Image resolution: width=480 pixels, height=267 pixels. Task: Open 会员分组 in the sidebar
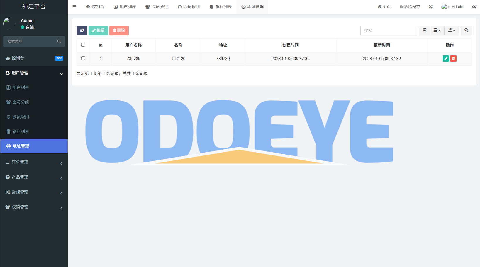tap(21, 102)
